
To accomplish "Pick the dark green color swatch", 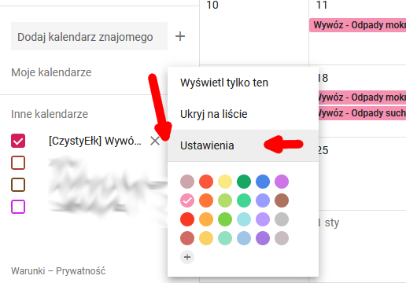I will point(244,182).
